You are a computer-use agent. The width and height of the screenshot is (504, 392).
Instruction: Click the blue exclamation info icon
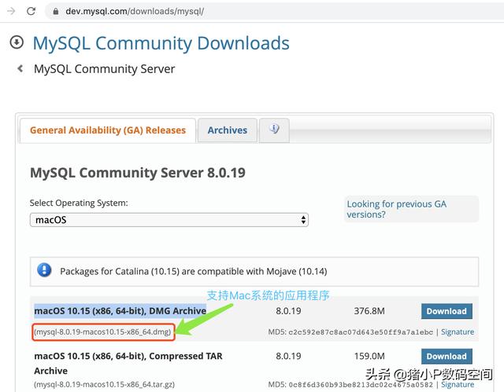point(44,270)
